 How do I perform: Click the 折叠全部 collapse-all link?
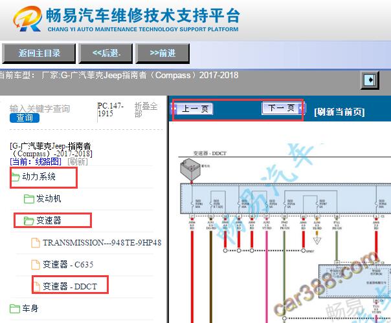pos(146,110)
